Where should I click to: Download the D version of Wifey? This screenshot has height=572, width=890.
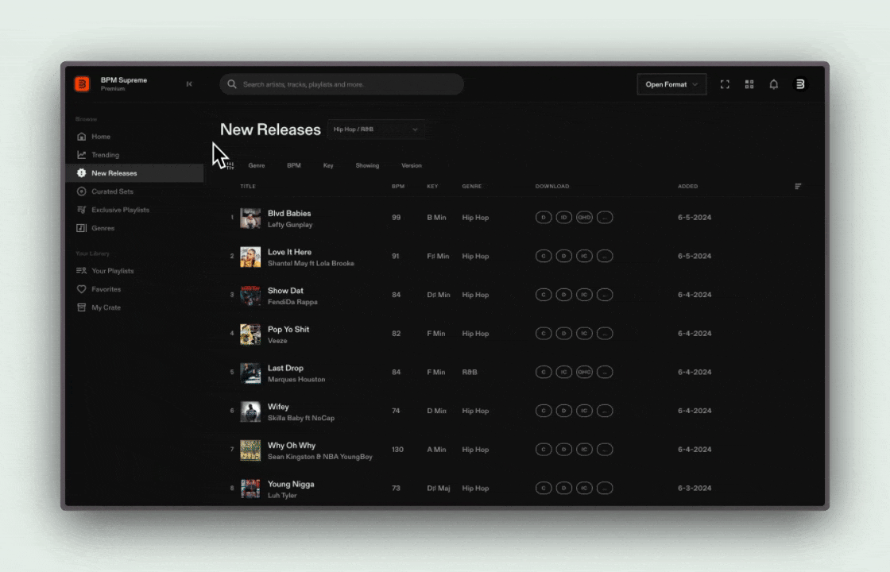[x=563, y=410]
